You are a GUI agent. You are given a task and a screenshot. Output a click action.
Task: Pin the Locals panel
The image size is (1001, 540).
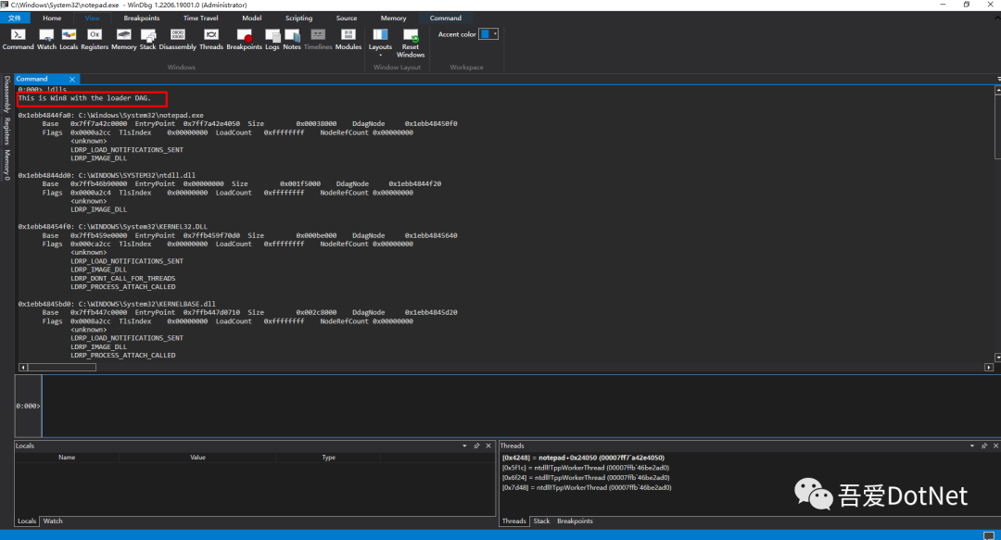click(x=476, y=446)
